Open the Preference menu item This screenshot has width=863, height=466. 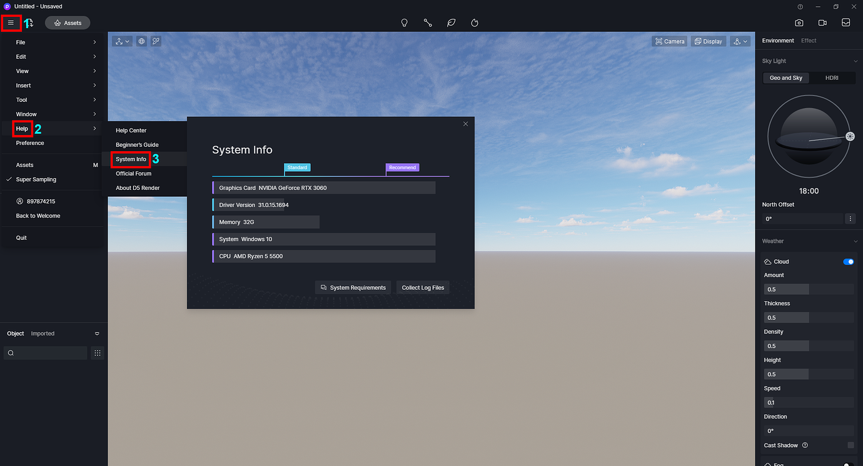click(29, 142)
